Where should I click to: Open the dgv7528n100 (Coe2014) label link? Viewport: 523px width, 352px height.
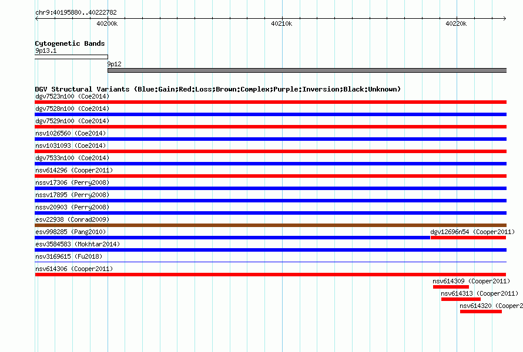point(72,109)
